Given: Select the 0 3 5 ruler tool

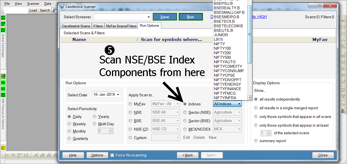Looking at the screenshot, I should pyautogui.click(x=26, y=155).
